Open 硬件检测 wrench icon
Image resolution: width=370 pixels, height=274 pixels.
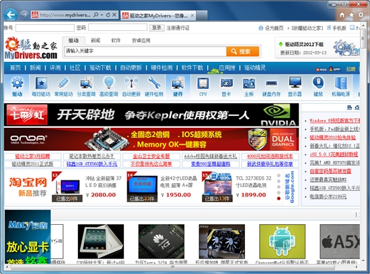pyautogui.click(x=154, y=86)
